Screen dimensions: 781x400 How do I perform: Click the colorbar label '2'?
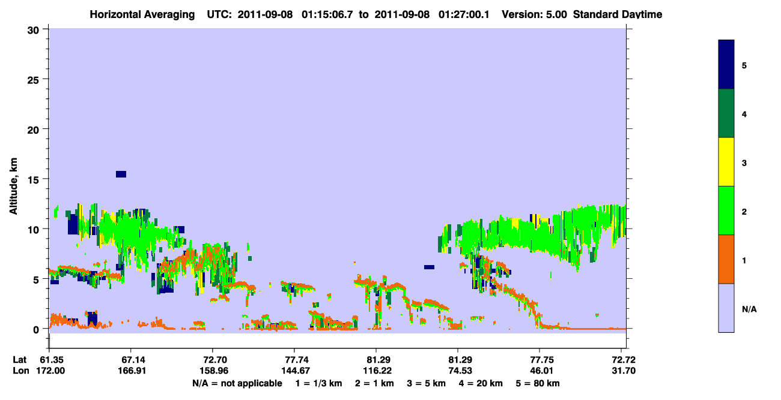pyautogui.click(x=744, y=211)
